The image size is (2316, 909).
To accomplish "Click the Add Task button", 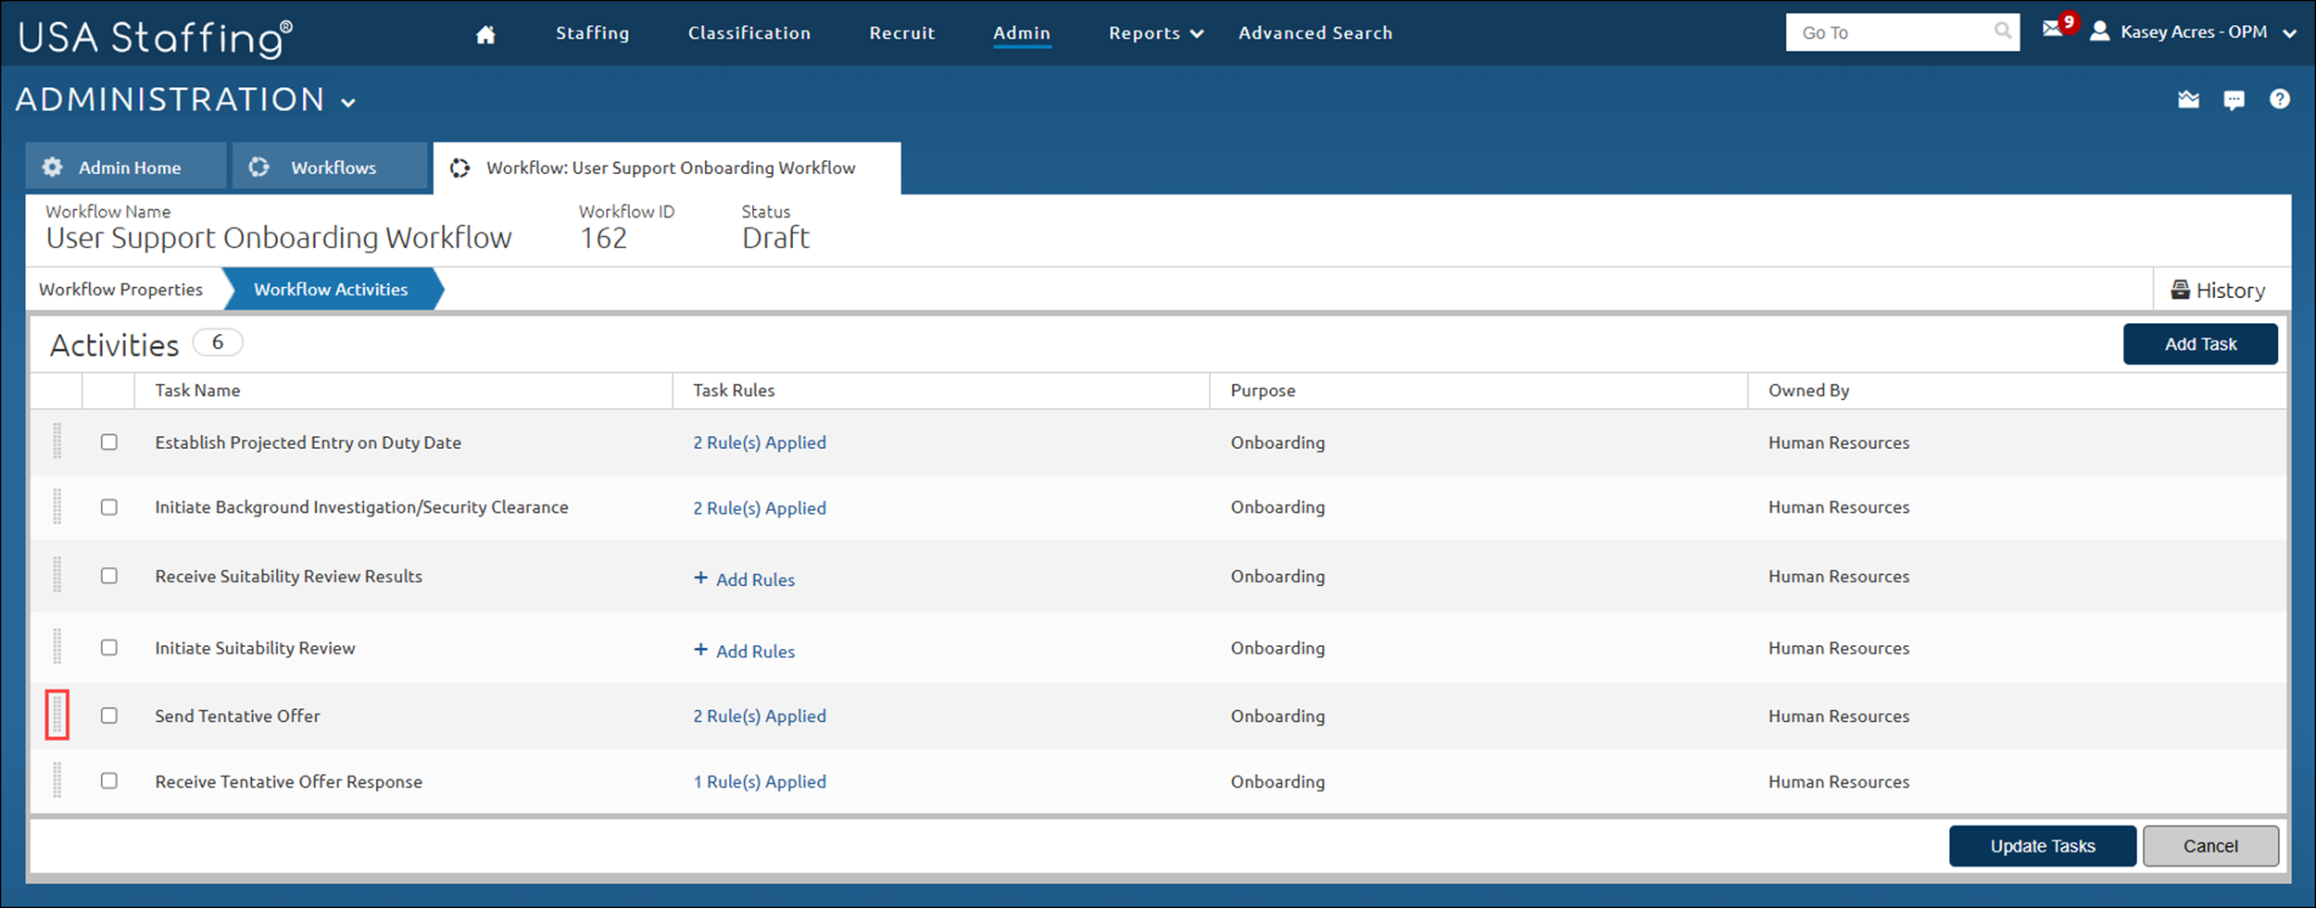I will [2200, 344].
